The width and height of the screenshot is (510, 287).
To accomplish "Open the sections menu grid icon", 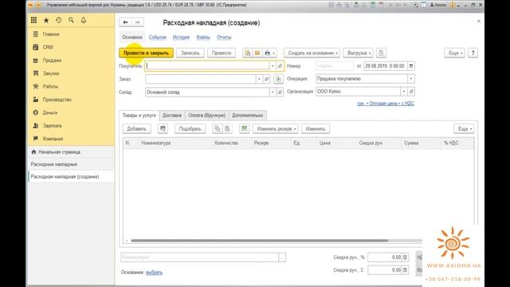I will [x=33, y=20].
